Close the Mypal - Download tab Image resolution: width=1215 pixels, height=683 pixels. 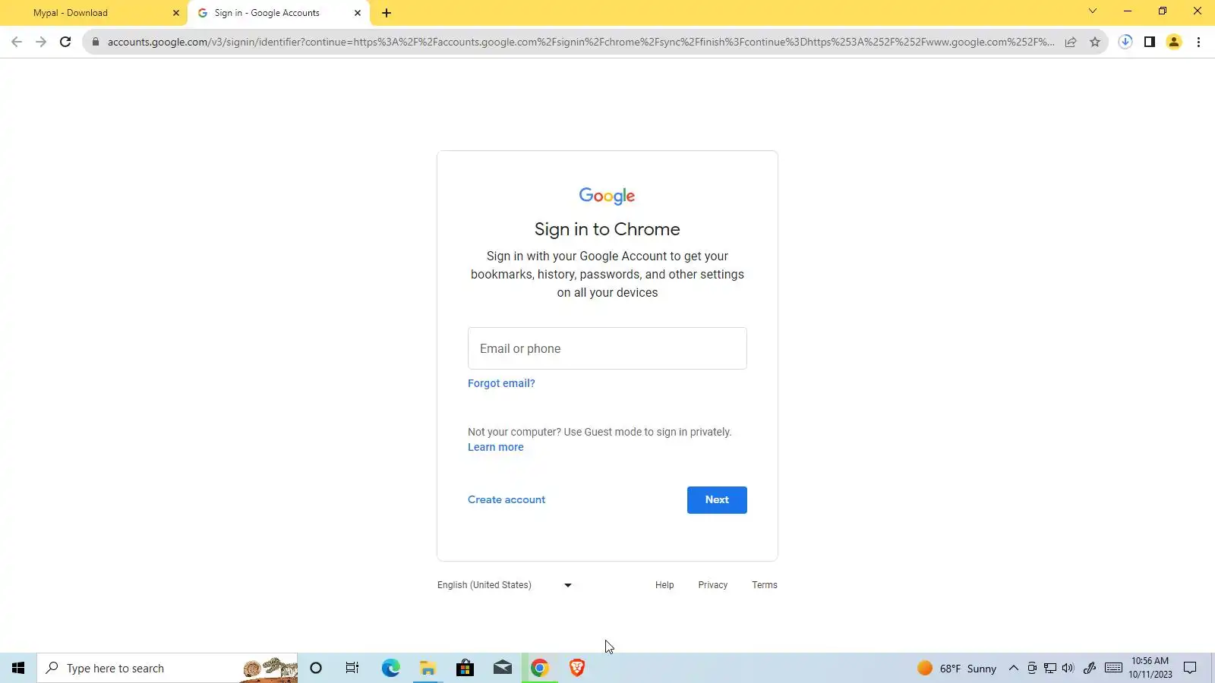tap(176, 13)
